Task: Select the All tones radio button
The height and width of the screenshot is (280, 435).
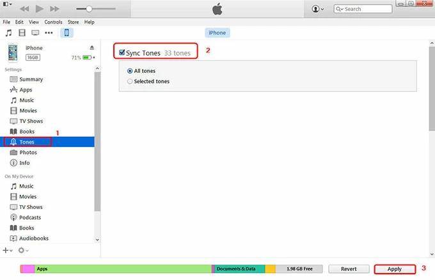Action: pos(130,71)
